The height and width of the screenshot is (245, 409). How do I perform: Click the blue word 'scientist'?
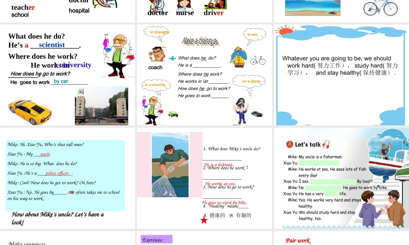pyautogui.click(x=52, y=45)
